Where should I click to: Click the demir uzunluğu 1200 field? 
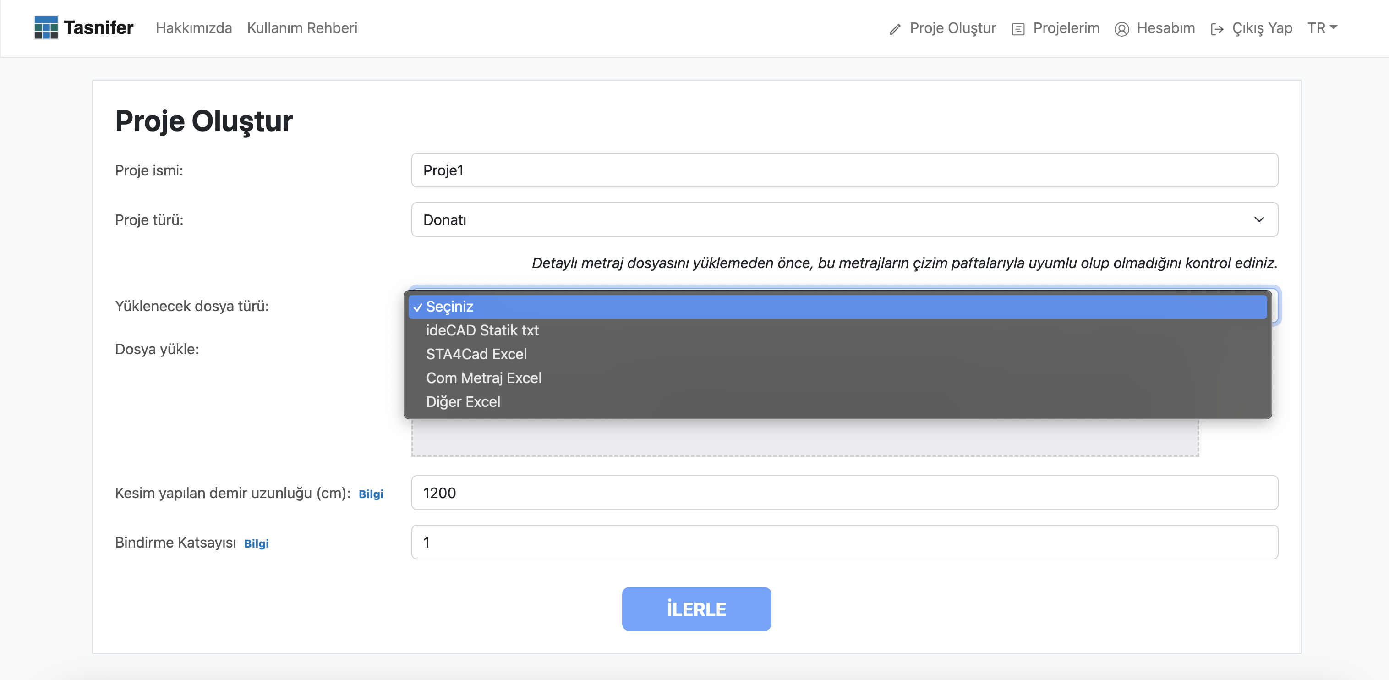point(844,492)
